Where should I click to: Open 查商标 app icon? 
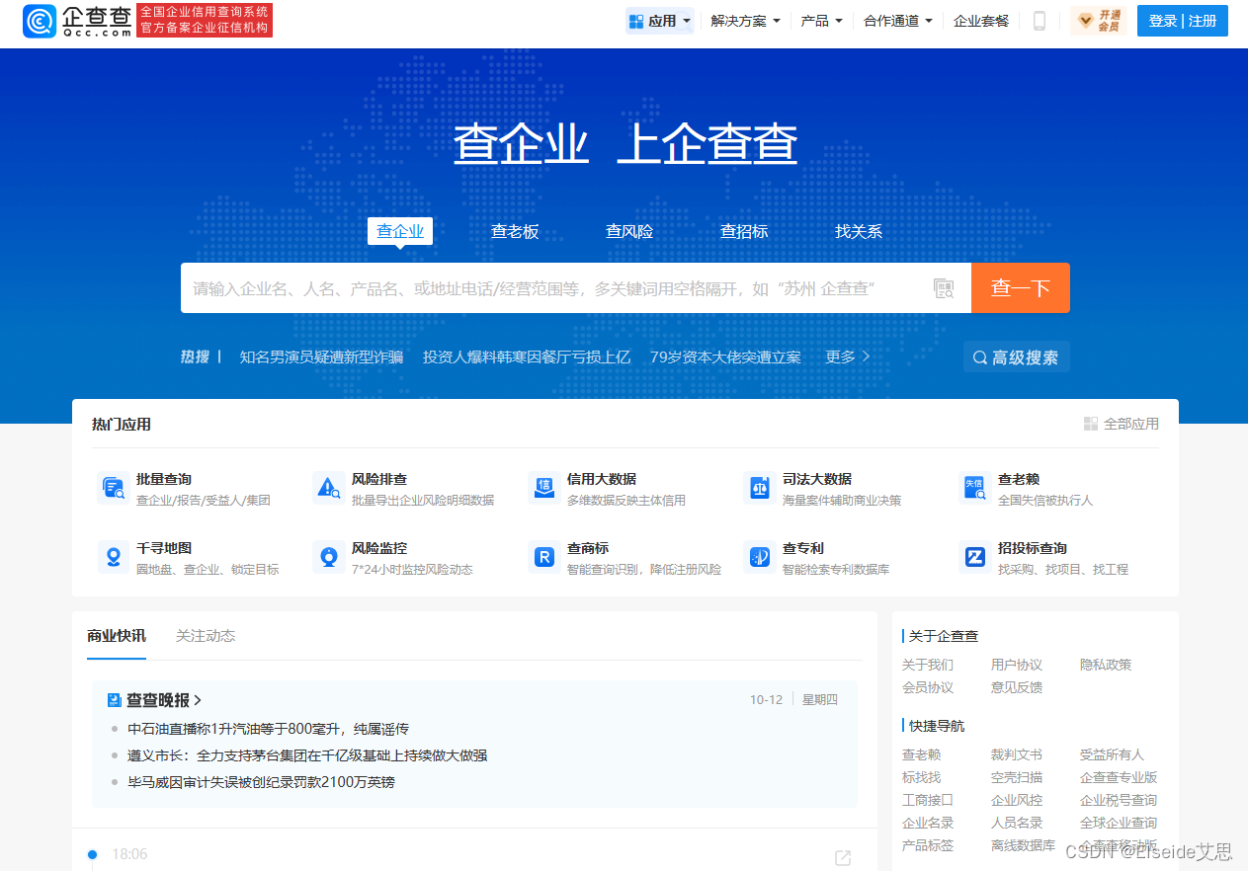pos(543,557)
